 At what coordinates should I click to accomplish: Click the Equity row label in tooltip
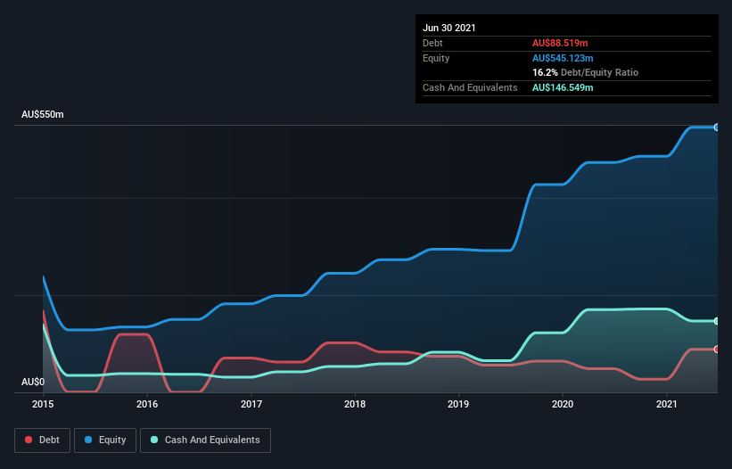[x=436, y=58]
